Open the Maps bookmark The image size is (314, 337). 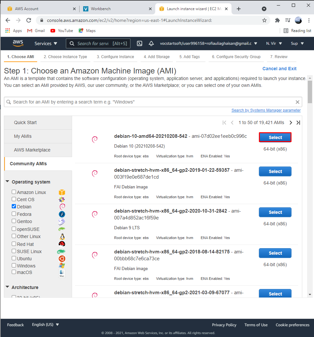point(87,31)
